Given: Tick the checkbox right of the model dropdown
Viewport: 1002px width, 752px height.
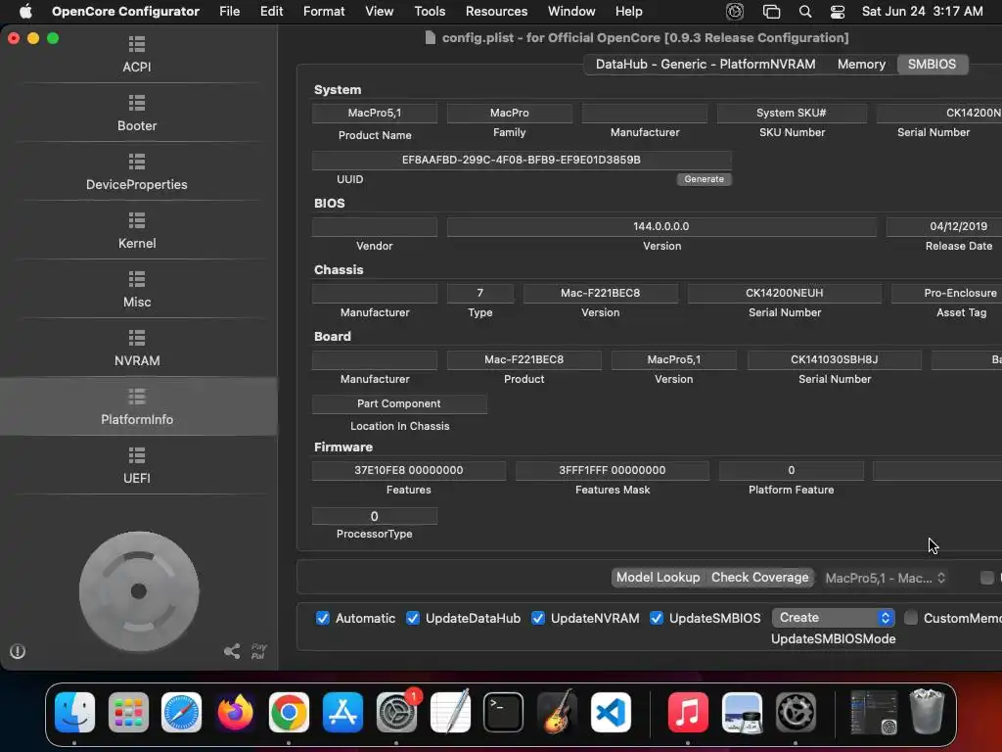Looking at the screenshot, I should [x=986, y=578].
